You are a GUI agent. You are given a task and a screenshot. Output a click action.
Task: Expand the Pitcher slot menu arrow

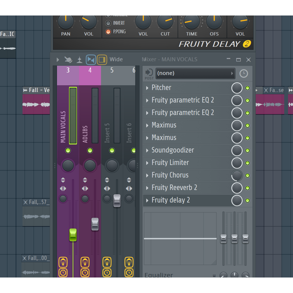click(x=147, y=88)
